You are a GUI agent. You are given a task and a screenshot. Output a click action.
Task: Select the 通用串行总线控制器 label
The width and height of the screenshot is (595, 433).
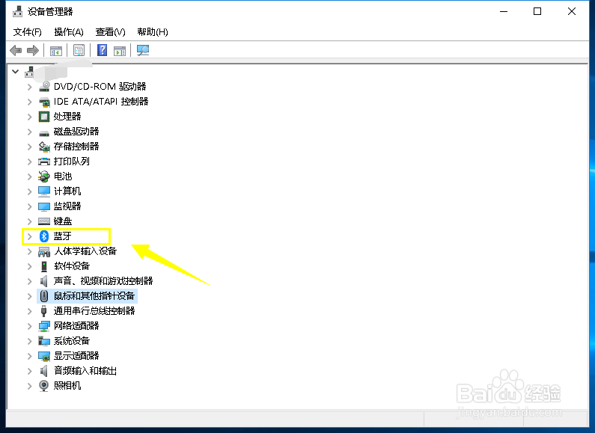[94, 311]
